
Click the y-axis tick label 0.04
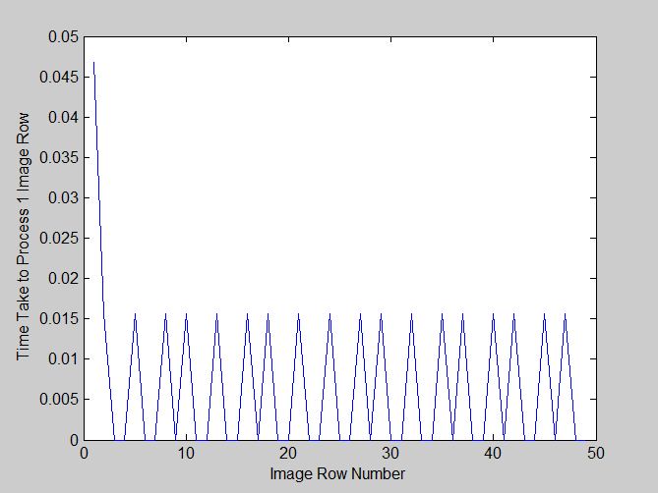[x=61, y=118]
